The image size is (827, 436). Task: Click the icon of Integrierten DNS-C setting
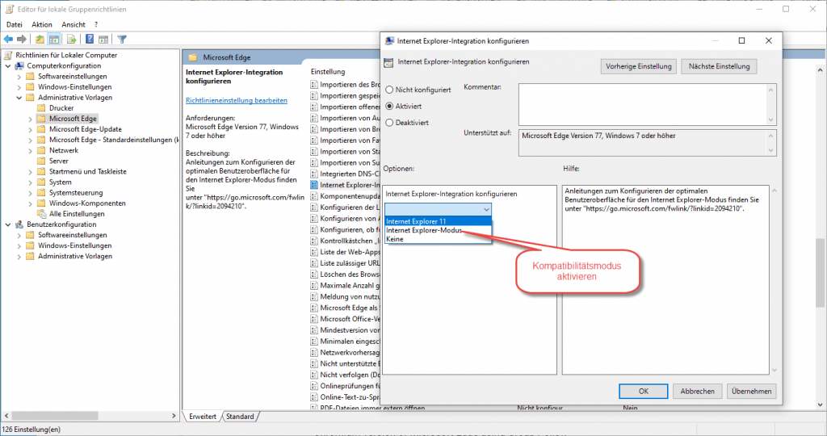click(314, 174)
